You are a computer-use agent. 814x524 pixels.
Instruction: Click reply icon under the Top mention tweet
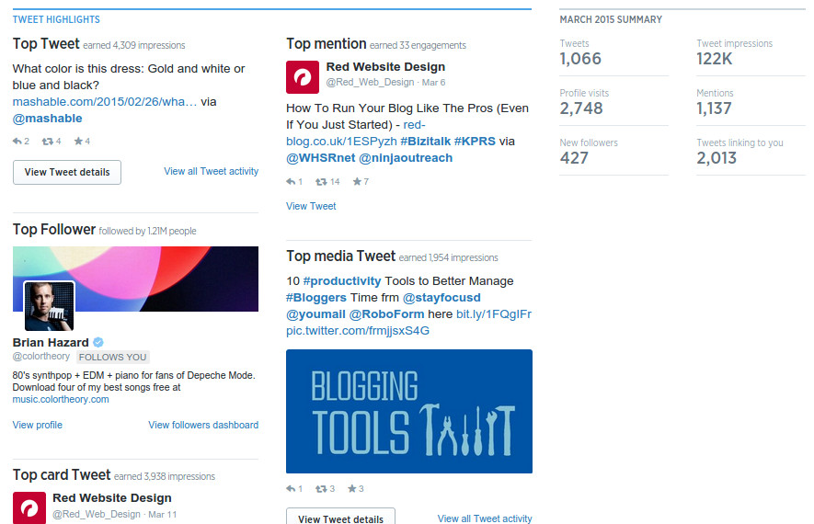coord(291,182)
